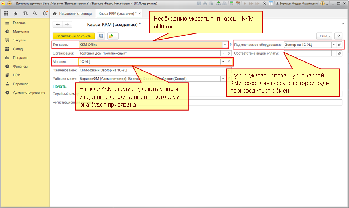Open the Склад section
Viewport: 349px width, 208px height.
point(18,49)
